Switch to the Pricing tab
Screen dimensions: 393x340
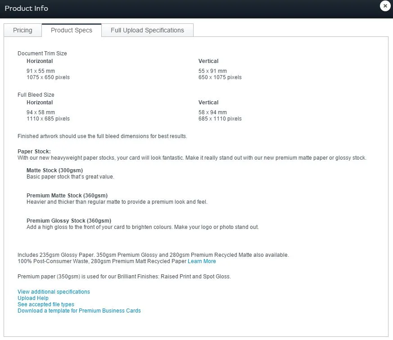(22, 30)
